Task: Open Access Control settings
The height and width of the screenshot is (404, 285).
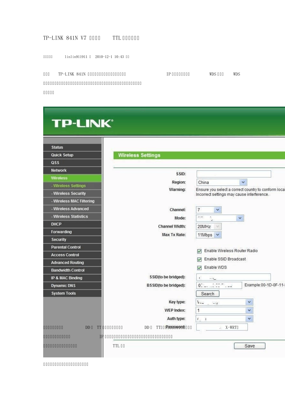Action: click(72, 255)
